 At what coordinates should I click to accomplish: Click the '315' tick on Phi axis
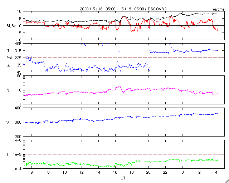[x=19, y=51]
